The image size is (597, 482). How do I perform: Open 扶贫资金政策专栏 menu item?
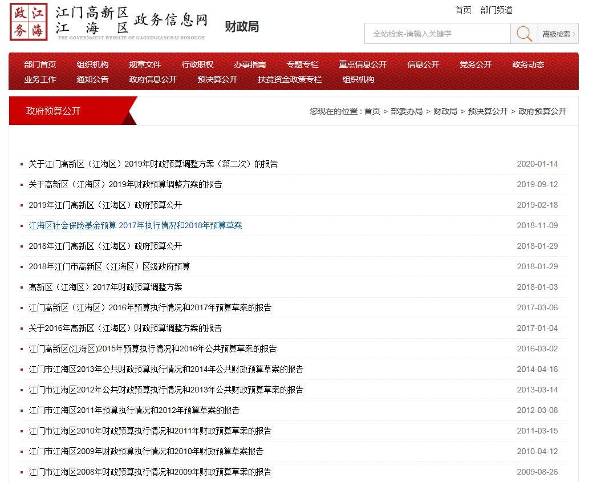290,79
